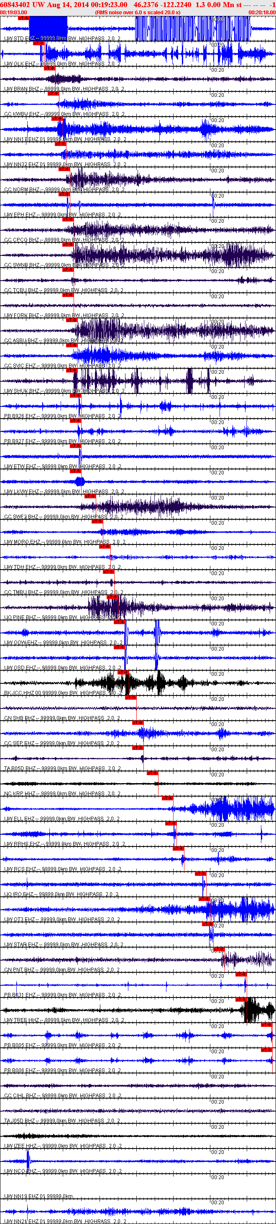Select the NC KRP HHZ station label

tap(62, 794)
